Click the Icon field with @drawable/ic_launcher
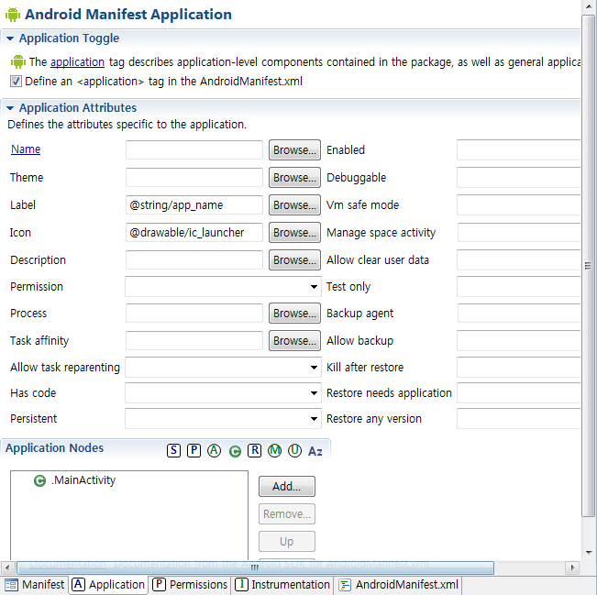The height and width of the screenshot is (595, 597). (194, 233)
